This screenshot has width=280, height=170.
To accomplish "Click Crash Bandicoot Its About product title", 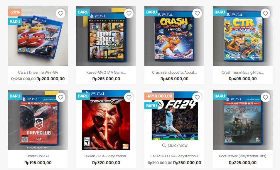I will click(x=174, y=73).
